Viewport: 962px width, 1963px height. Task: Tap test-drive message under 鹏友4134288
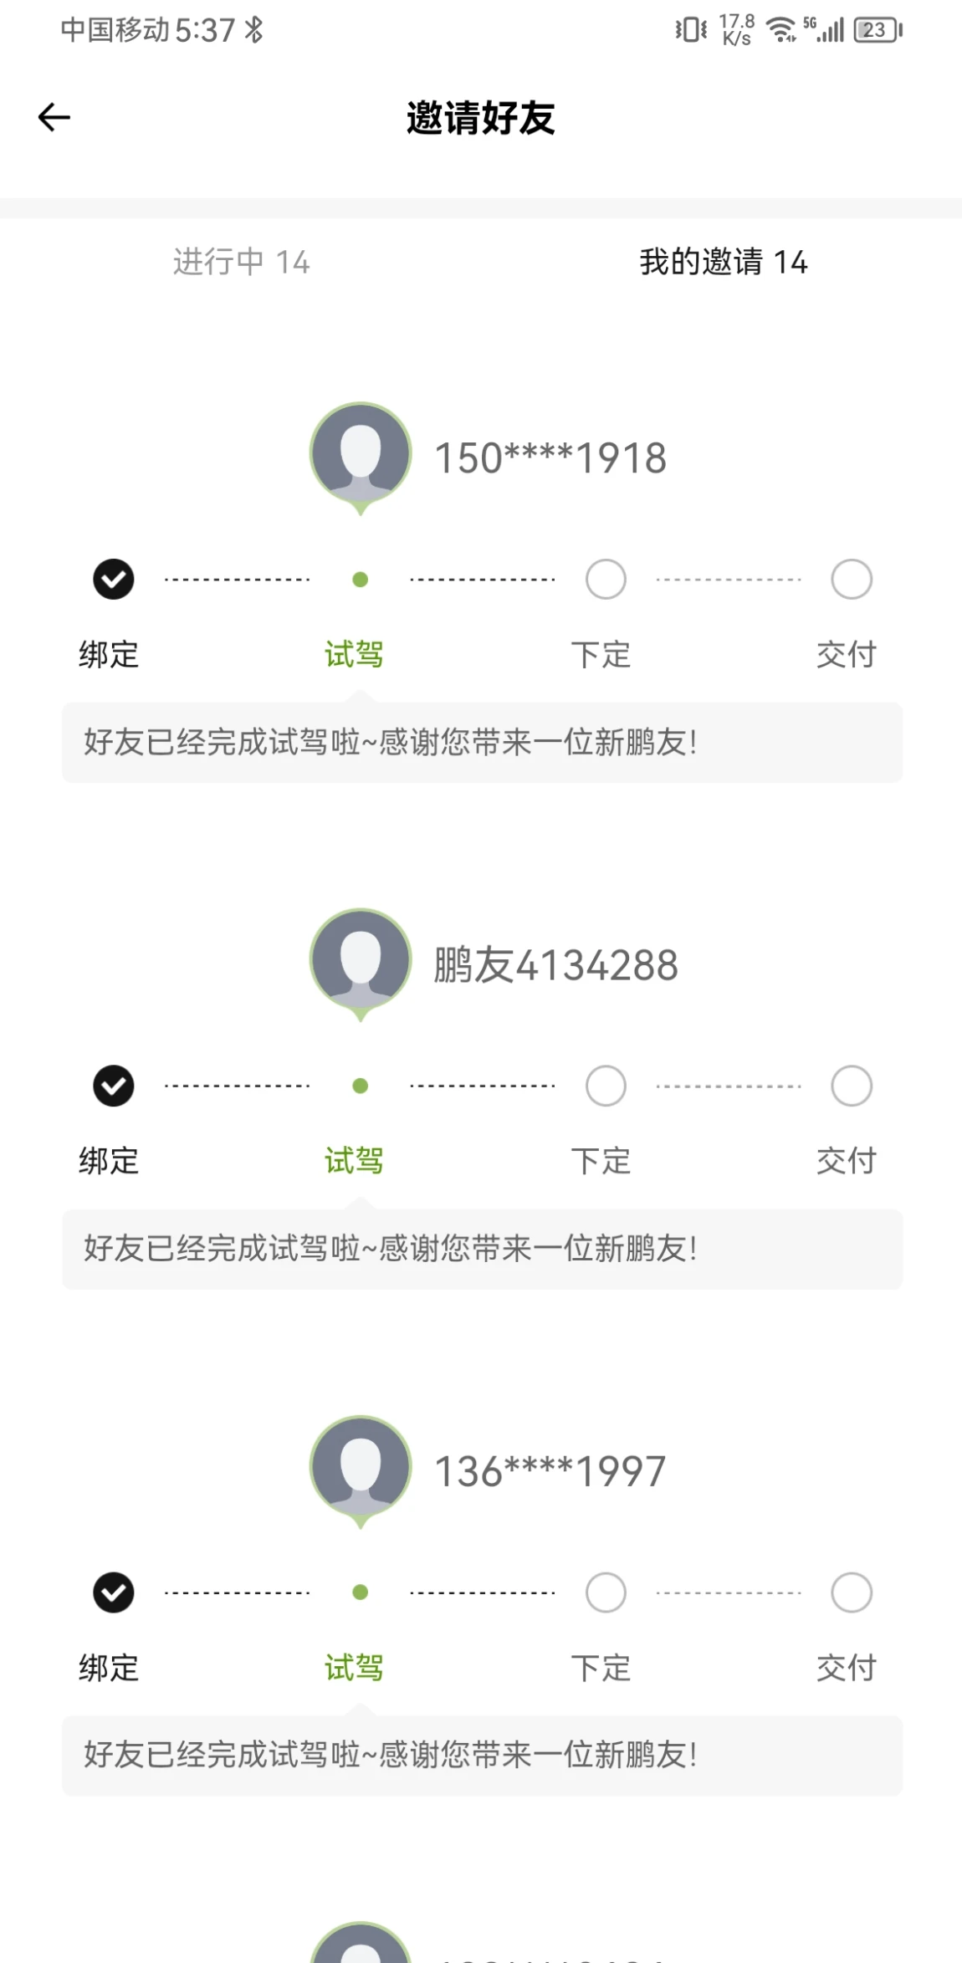[x=483, y=1249]
